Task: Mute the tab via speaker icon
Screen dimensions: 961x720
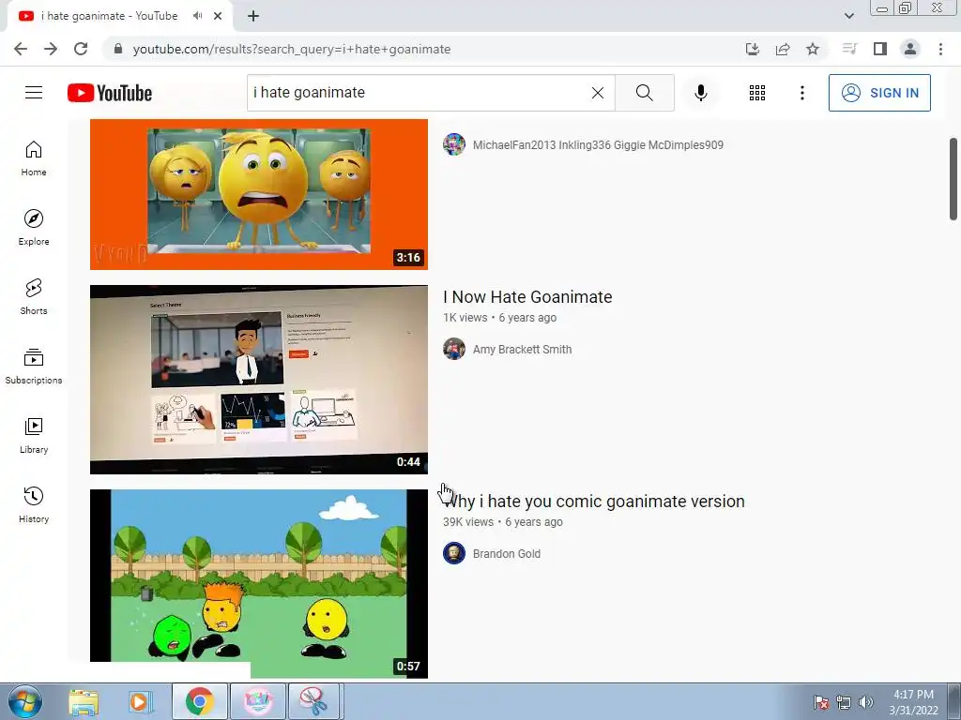Action: coord(197,16)
